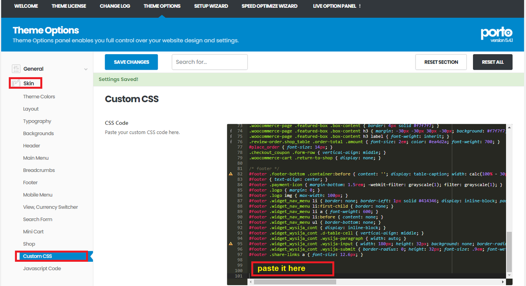This screenshot has height=286, width=526.
Task: Click the Reset All button
Action: click(x=492, y=62)
